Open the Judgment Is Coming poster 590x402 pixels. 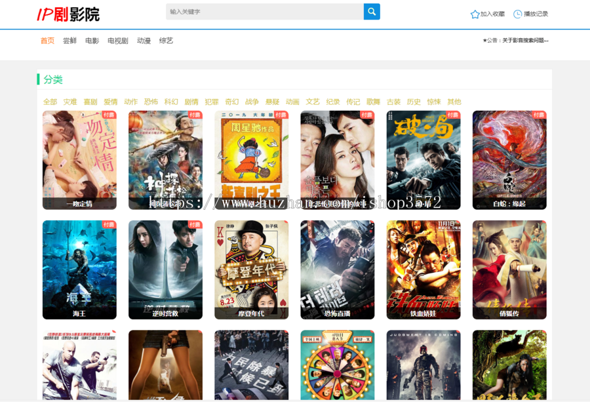click(x=423, y=365)
